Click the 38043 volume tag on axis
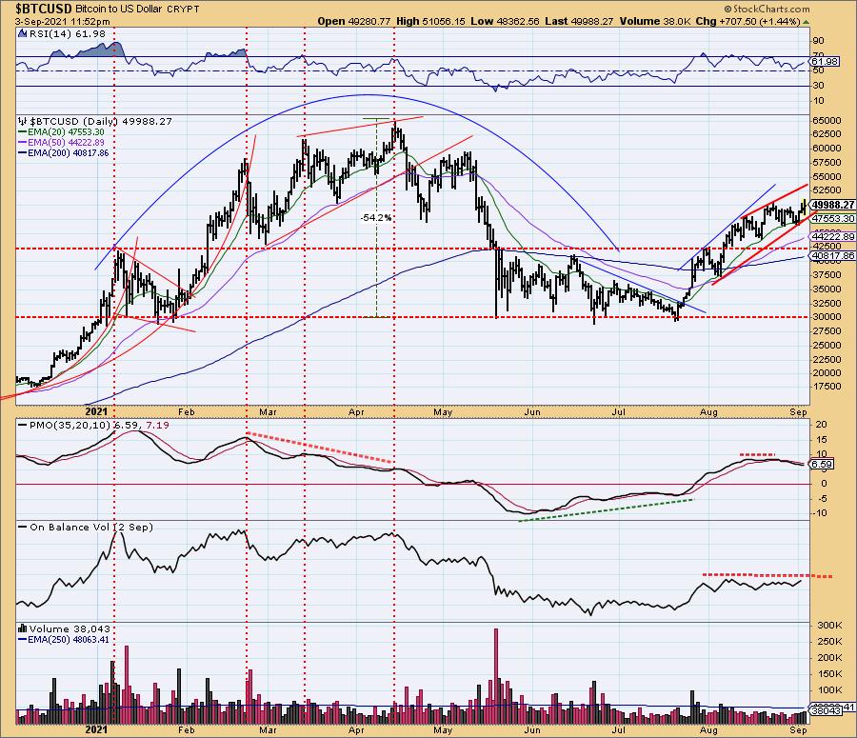Screen dimensions: 857x738 click(x=826, y=711)
